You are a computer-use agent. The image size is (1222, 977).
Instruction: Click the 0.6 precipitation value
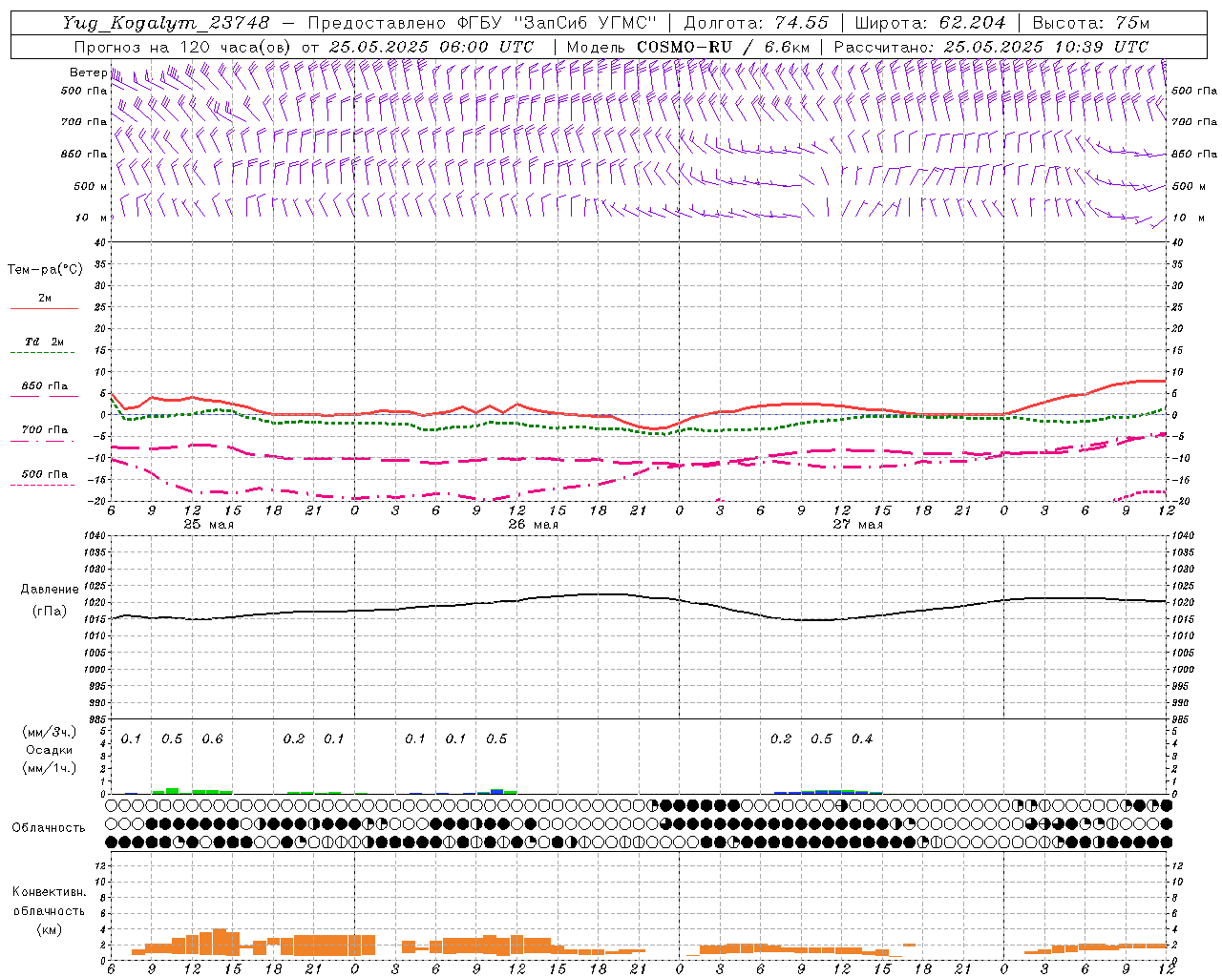(212, 738)
